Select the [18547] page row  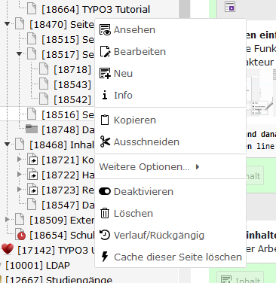pos(68,205)
